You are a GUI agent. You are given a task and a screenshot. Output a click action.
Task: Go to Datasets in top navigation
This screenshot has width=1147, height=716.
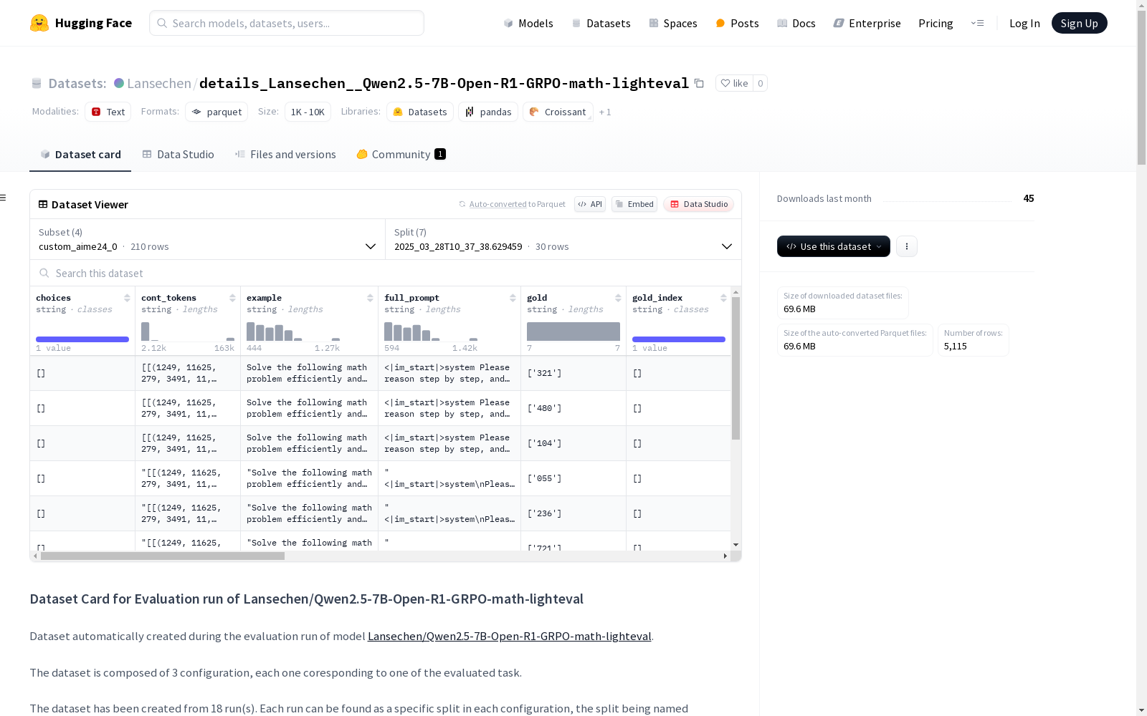point(601,23)
